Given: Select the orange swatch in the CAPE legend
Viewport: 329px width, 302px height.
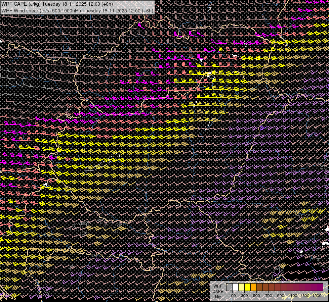Looking at the screenshot, I should tap(253, 287).
